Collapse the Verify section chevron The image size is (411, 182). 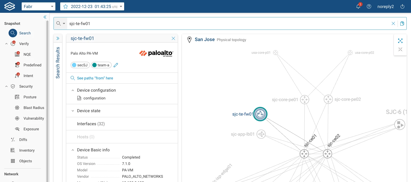pyautogui.click(x=6, y=44)
